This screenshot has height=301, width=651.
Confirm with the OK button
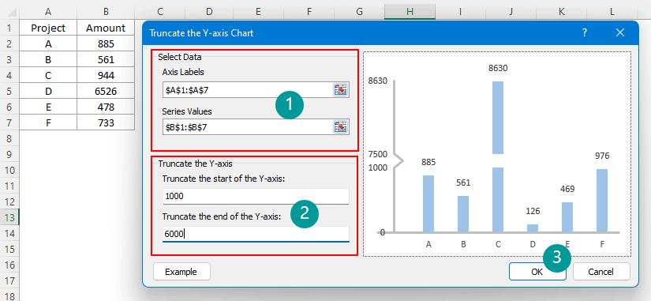tap(537, 272)
